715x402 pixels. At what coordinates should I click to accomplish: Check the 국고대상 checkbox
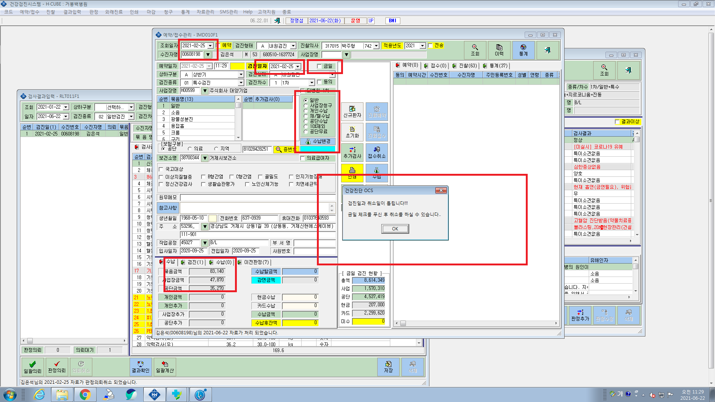161,169
